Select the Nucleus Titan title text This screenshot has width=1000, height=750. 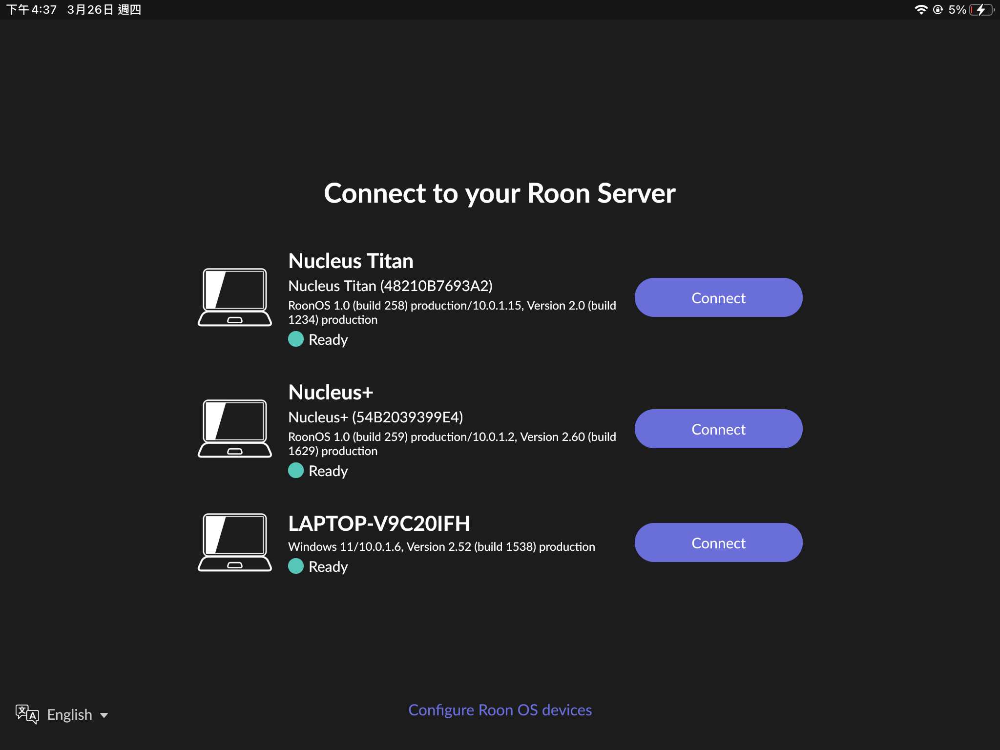click(x=351, y=261)
